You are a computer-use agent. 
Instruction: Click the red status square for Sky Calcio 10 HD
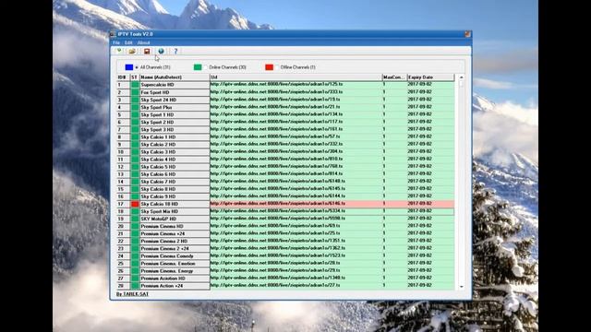coord(135,204)
